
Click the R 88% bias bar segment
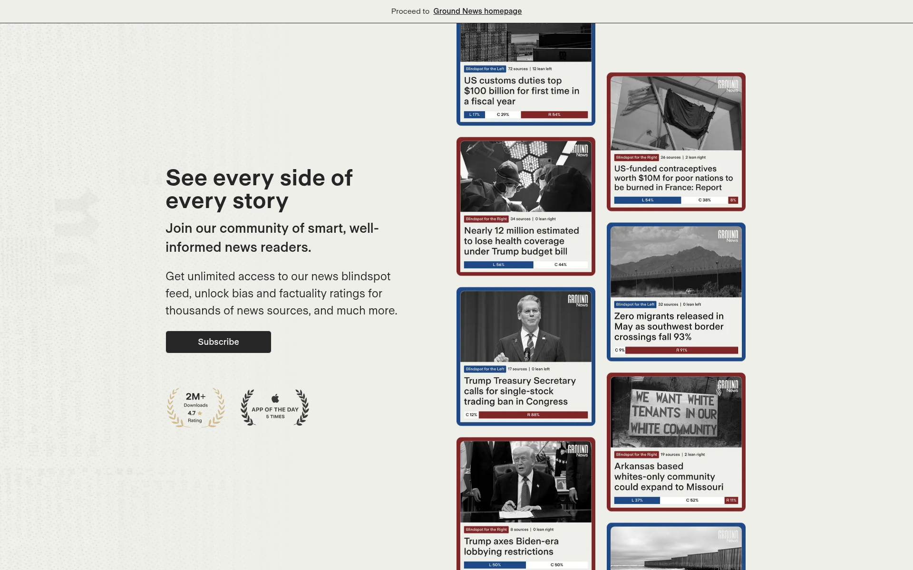[533, 415]
